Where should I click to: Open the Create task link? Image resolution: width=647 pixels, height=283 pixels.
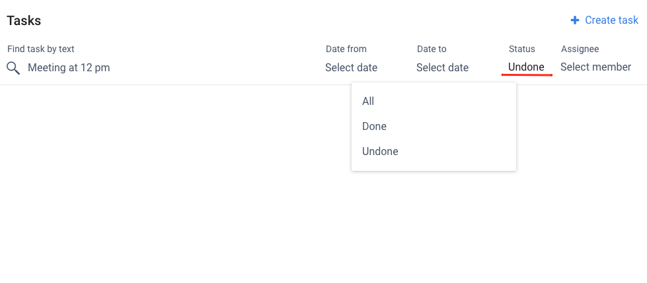tap(605, 20)
